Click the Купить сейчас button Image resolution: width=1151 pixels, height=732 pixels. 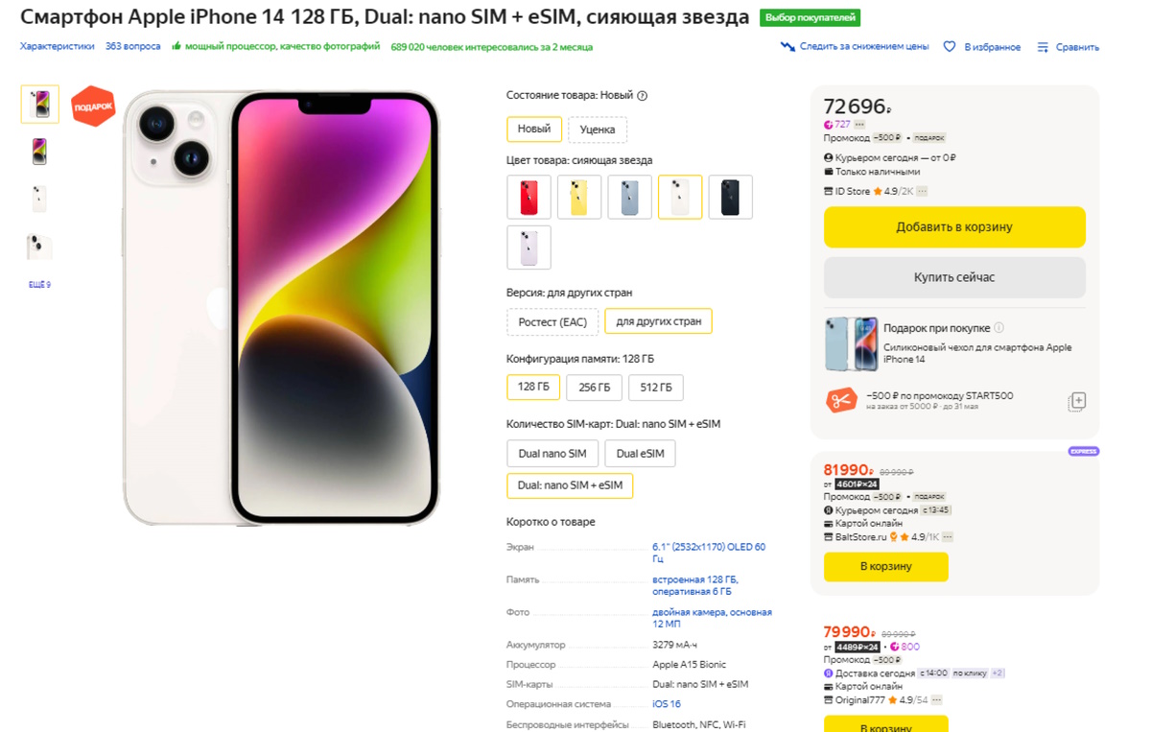954,277
